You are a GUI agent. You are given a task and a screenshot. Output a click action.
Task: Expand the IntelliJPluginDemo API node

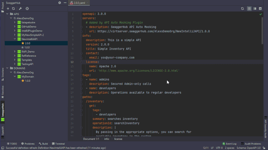(x=15, y=31)
